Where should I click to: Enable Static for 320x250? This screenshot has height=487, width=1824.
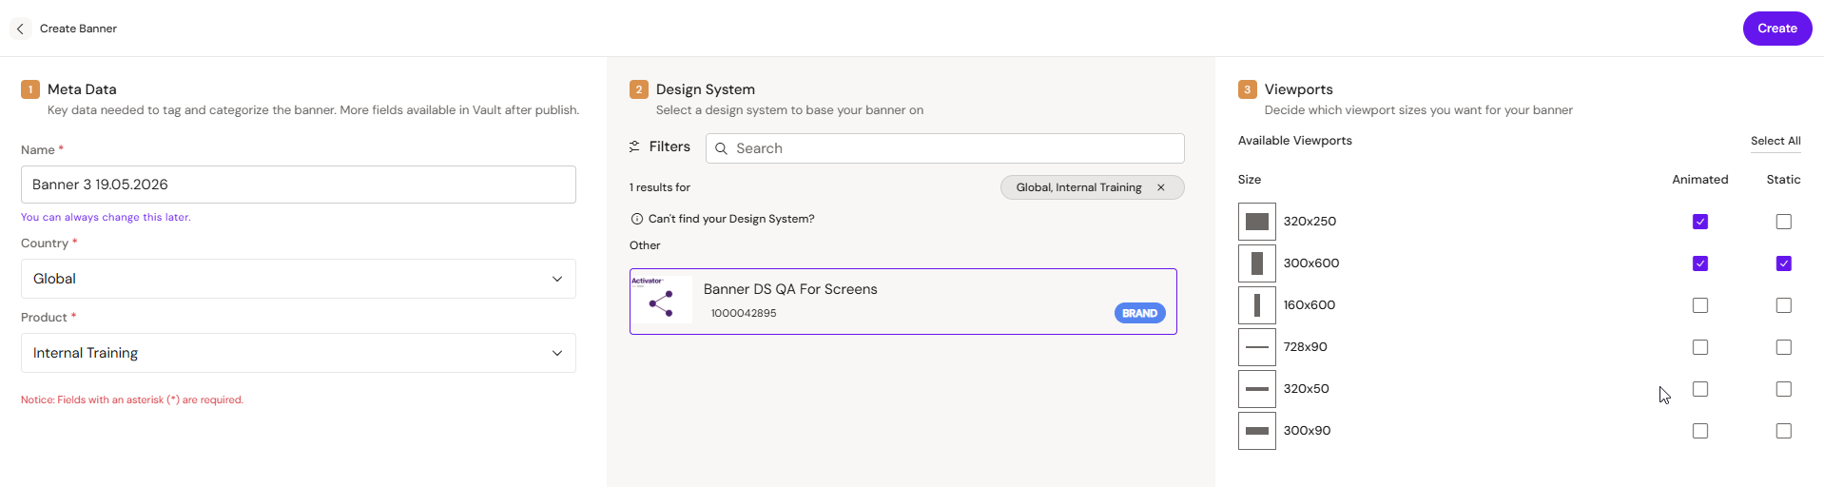(x=1784, y=222)
